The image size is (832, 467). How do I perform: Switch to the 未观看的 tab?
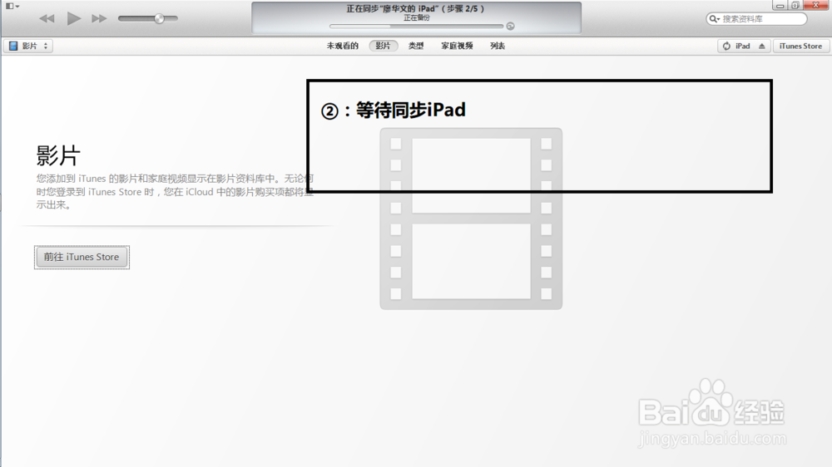click(x=342, y=46)
